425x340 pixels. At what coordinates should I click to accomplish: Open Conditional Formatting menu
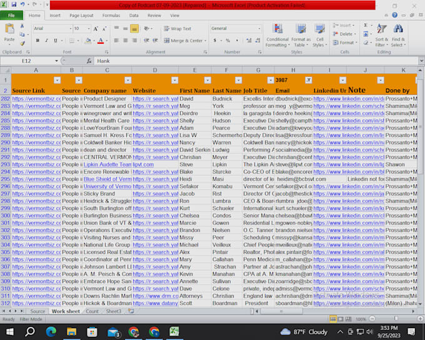pos(277,36)
